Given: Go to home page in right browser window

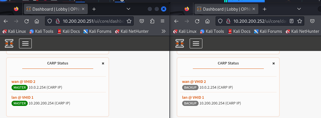Looking at the screenshot, I should pos(207,21).
